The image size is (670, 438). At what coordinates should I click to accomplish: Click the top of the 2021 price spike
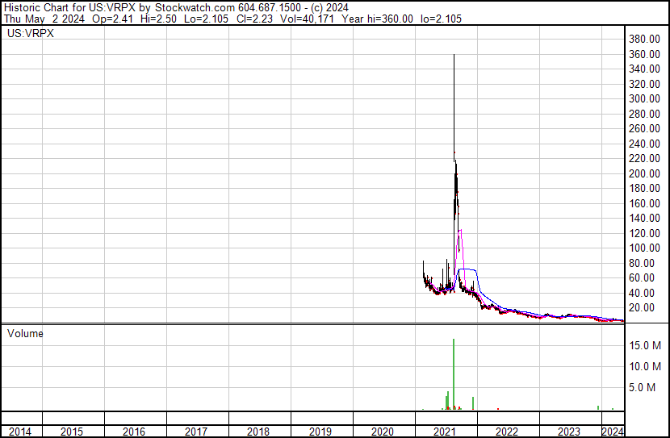454,56
